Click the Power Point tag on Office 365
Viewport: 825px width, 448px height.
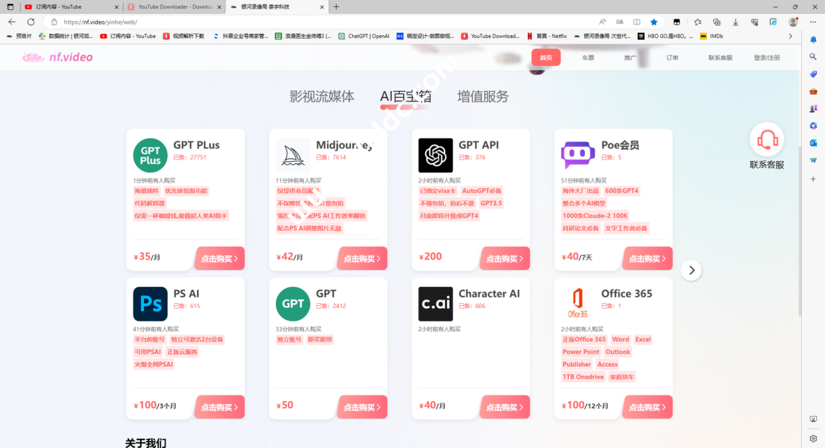[581, 352]
